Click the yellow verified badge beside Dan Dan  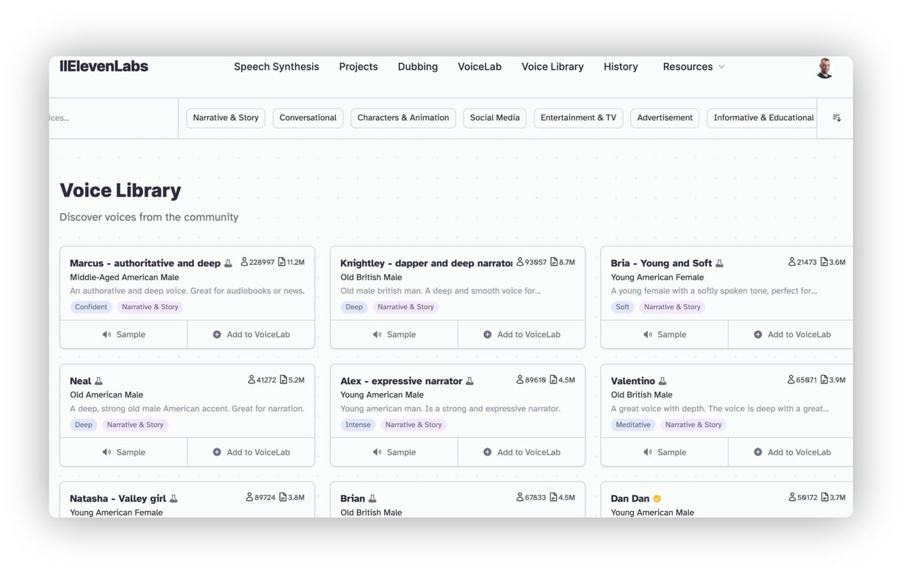[x=657, y=499]
